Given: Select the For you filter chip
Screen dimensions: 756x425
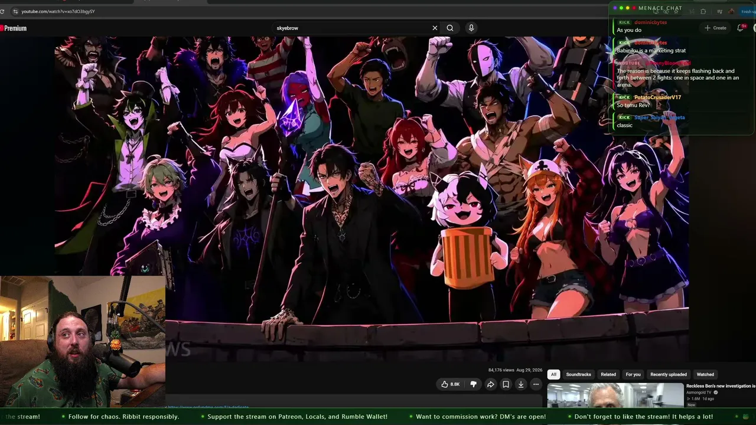Looking at the screenshot, I should pos(633,374).
